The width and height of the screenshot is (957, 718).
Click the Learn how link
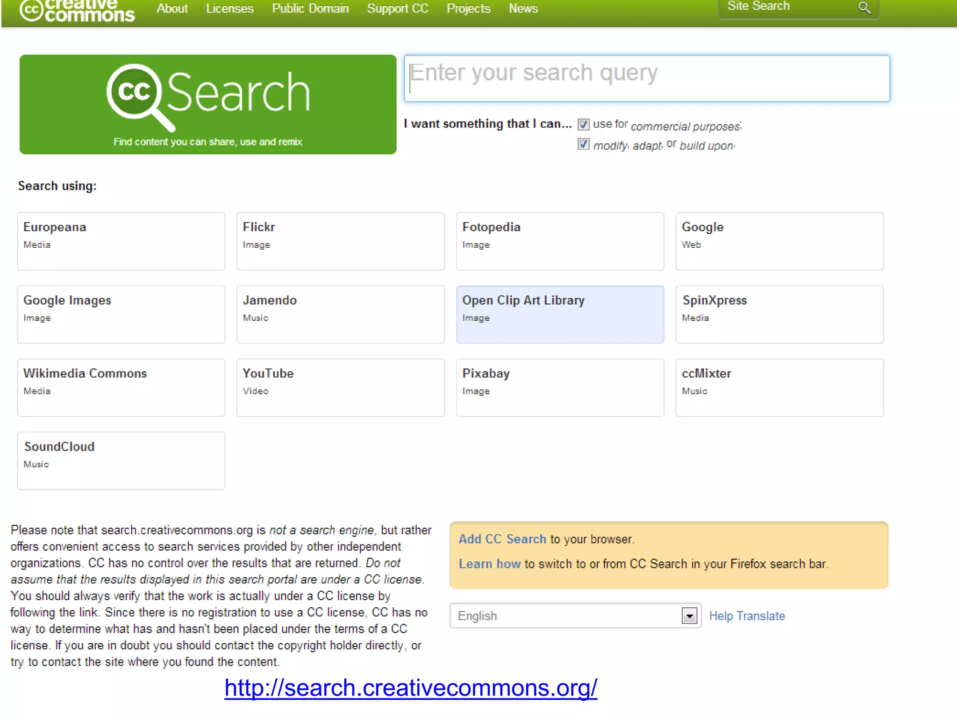point(490,564)
